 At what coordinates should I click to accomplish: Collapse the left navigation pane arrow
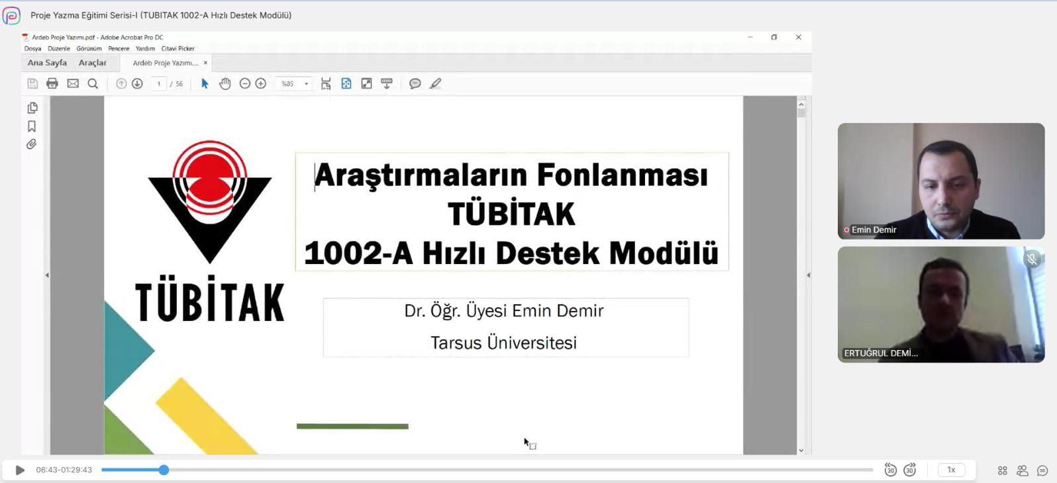47,275
